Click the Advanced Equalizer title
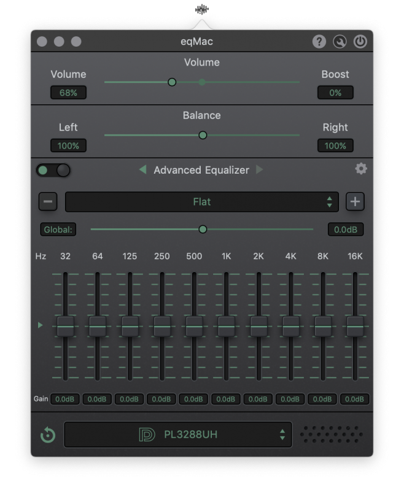 (201, 170)
